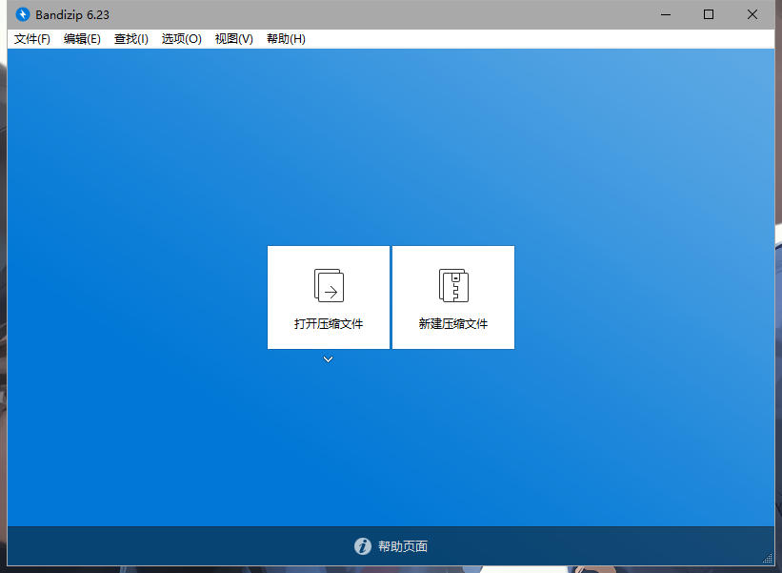Viewport: 782px width, 573px height.
Task: Open the 文件(F) menu
Action: (32, 39)
